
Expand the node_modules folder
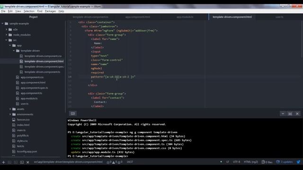(x=6, y=35)
